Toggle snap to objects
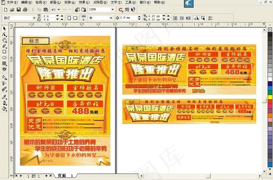 pos(188,18)
